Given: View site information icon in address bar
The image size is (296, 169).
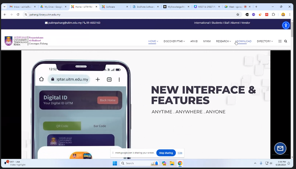Looking at the screenshot, I should pyautogui.click(x=26, y=14).
